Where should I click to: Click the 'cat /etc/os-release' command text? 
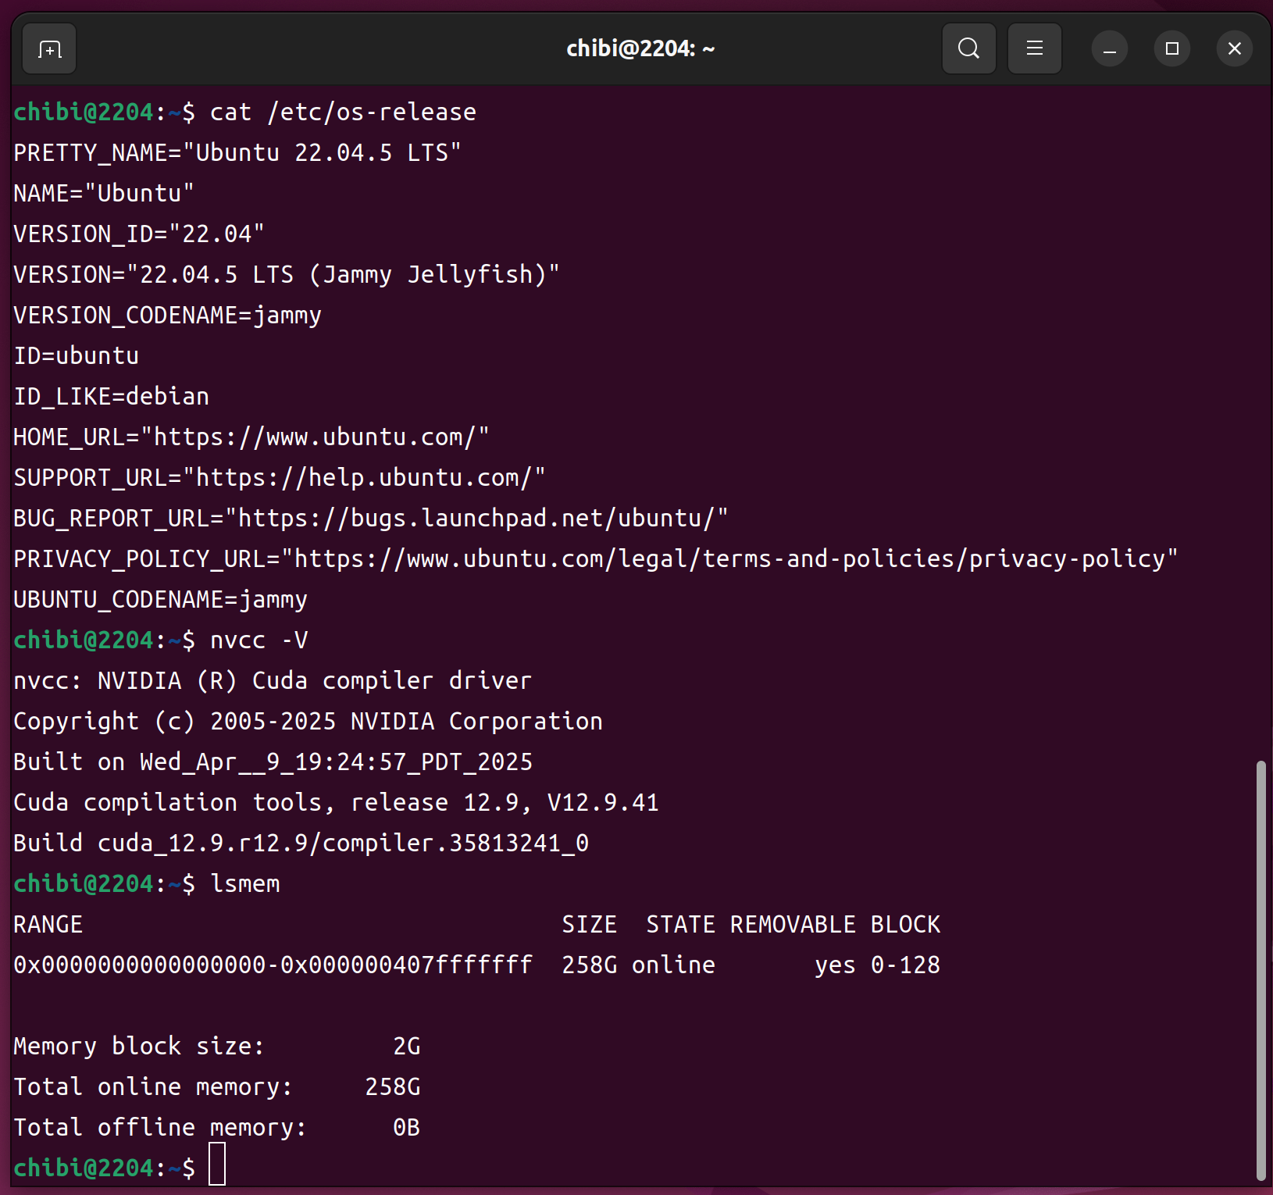tap(343, 112)
